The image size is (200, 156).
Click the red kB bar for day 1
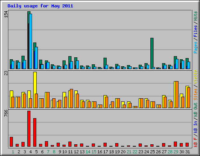coord(11,142)
